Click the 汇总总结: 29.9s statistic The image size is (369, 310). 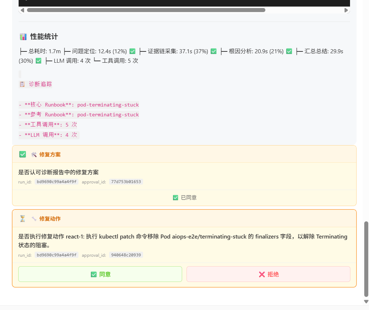coord(324,51)
